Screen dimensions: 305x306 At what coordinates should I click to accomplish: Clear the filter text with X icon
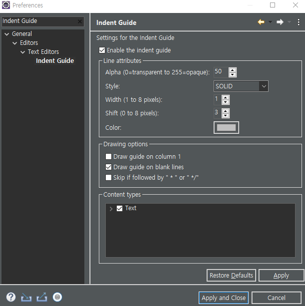[x=79, y=21]
